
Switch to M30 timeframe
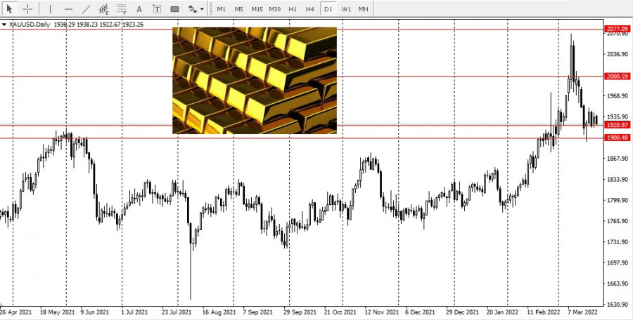click(x=275, y=9)
